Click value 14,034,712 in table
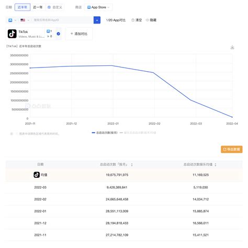Viewport: 248px width, 248px height. (x=201, y=199)
